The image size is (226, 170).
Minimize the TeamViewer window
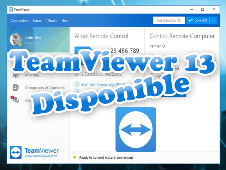pyautogui.click(x=191, y=10)
